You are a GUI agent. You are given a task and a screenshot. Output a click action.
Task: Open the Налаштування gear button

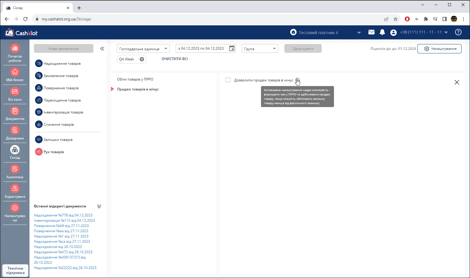coord(439,48)
